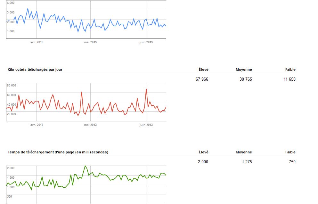The image size is (318, 204).
Task: Select the high value 67 966
Action: click(202, 79)
